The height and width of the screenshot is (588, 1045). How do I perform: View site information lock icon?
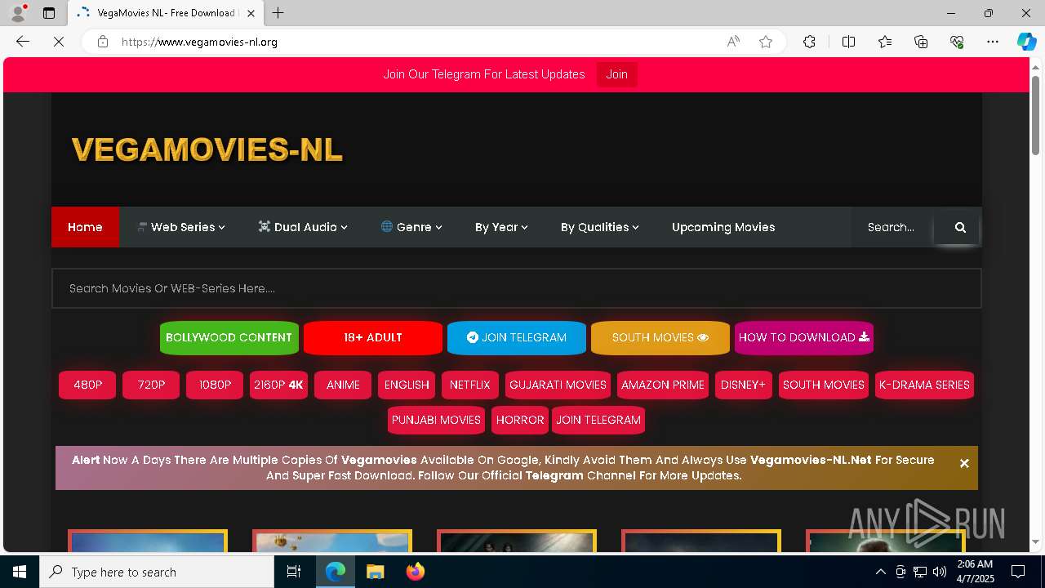pos(103,42)
